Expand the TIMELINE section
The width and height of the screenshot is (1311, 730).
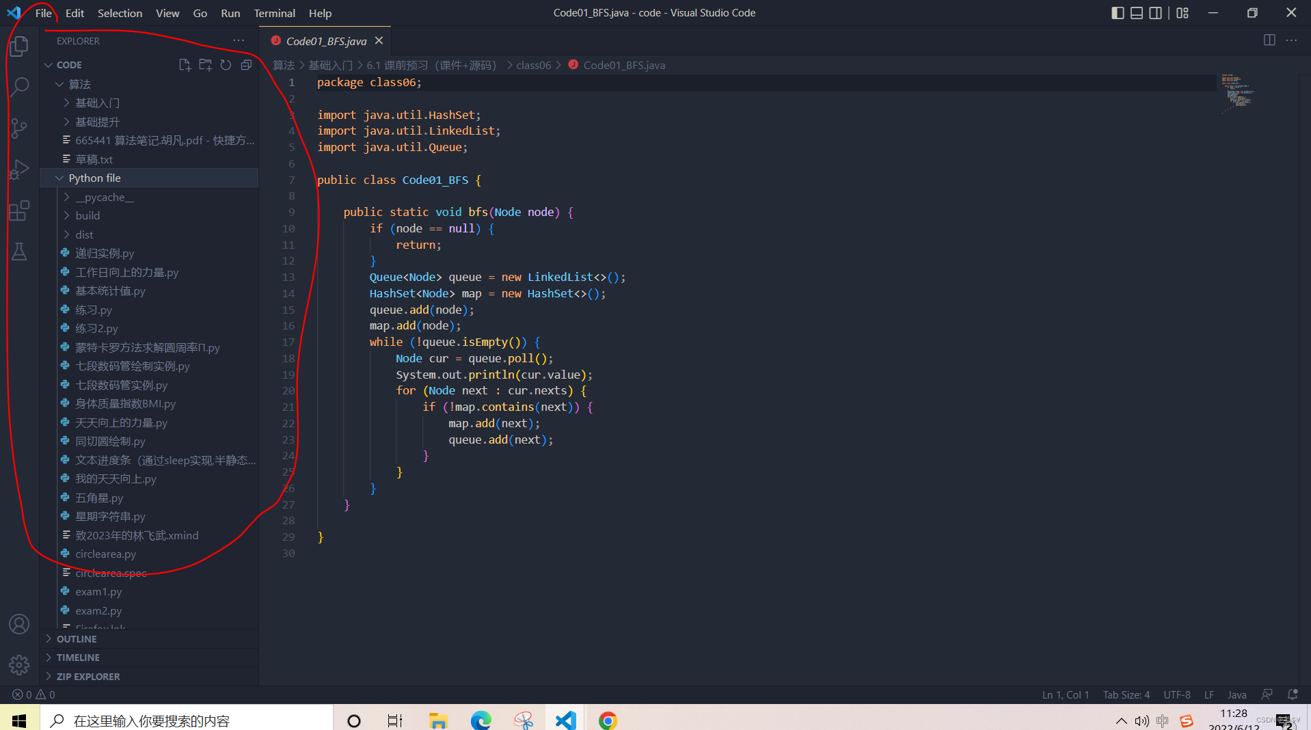149,657
